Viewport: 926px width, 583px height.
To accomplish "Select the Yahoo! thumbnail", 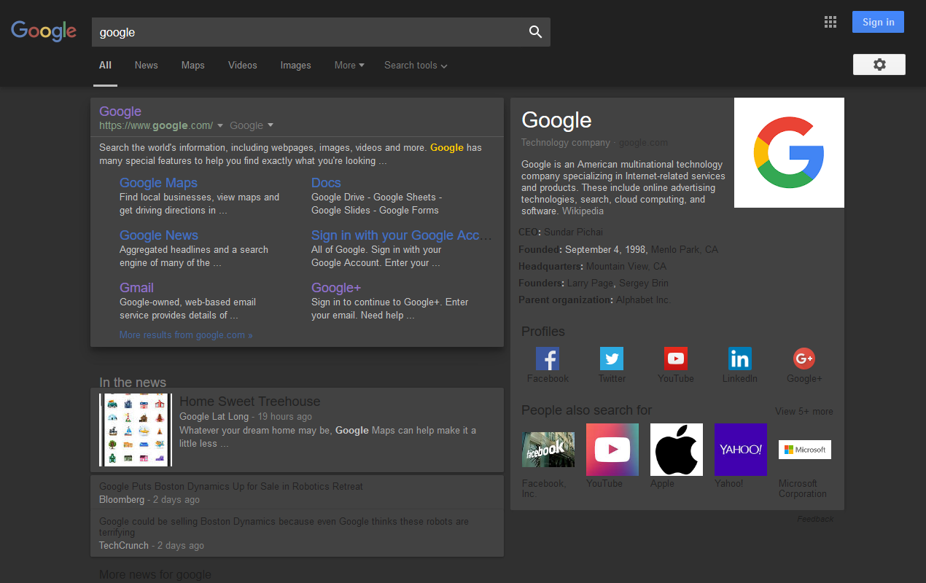I will [741, 450].
